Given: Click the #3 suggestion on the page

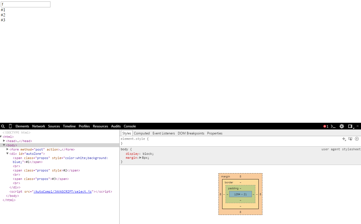Looking at the screenshot, I should pyautogui.click(x=3, y=20).
